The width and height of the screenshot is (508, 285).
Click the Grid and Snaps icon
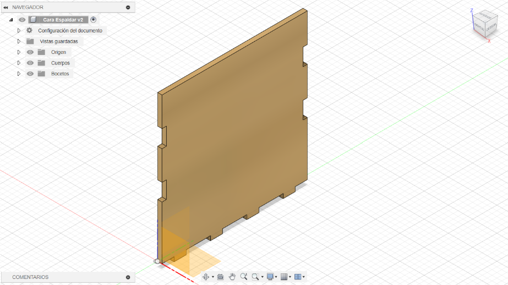pos(284,277)
